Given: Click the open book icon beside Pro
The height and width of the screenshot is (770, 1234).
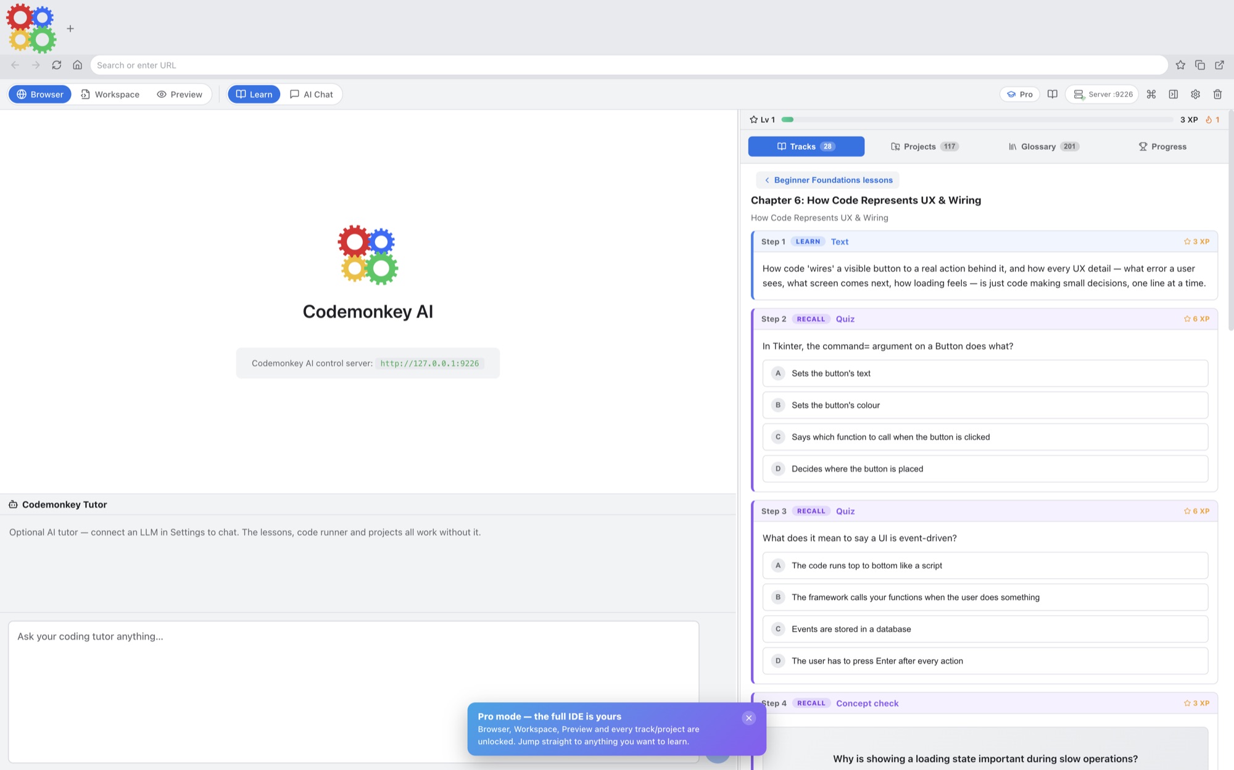Looking at the screenshot, I should pyautogui.click(x=1053, y=94).
